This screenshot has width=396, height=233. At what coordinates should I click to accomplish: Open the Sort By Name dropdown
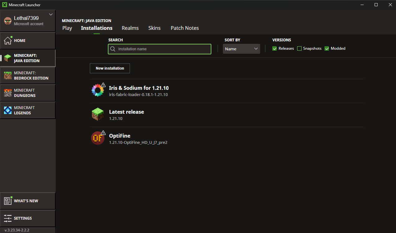[x=242, y=49]
